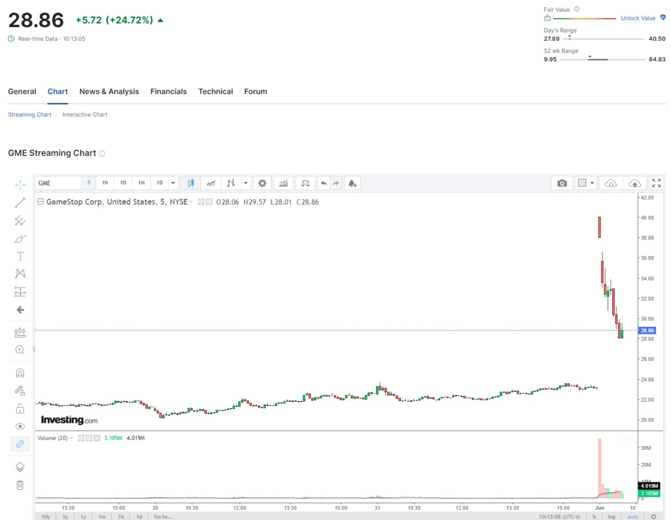This screenshot has width=671, height=520.
Task: Open chart properties gear in toolbar
Action: click(x=262, y=183)
